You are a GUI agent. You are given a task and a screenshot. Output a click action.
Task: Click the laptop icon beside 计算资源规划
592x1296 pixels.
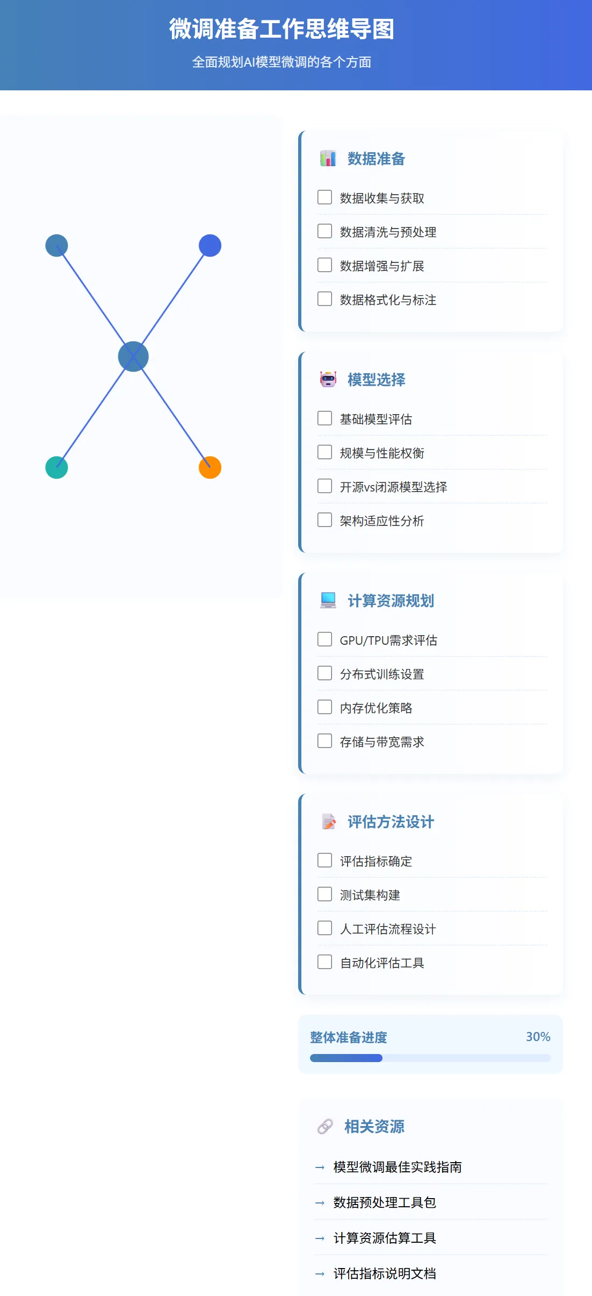(x=327, y=600)
